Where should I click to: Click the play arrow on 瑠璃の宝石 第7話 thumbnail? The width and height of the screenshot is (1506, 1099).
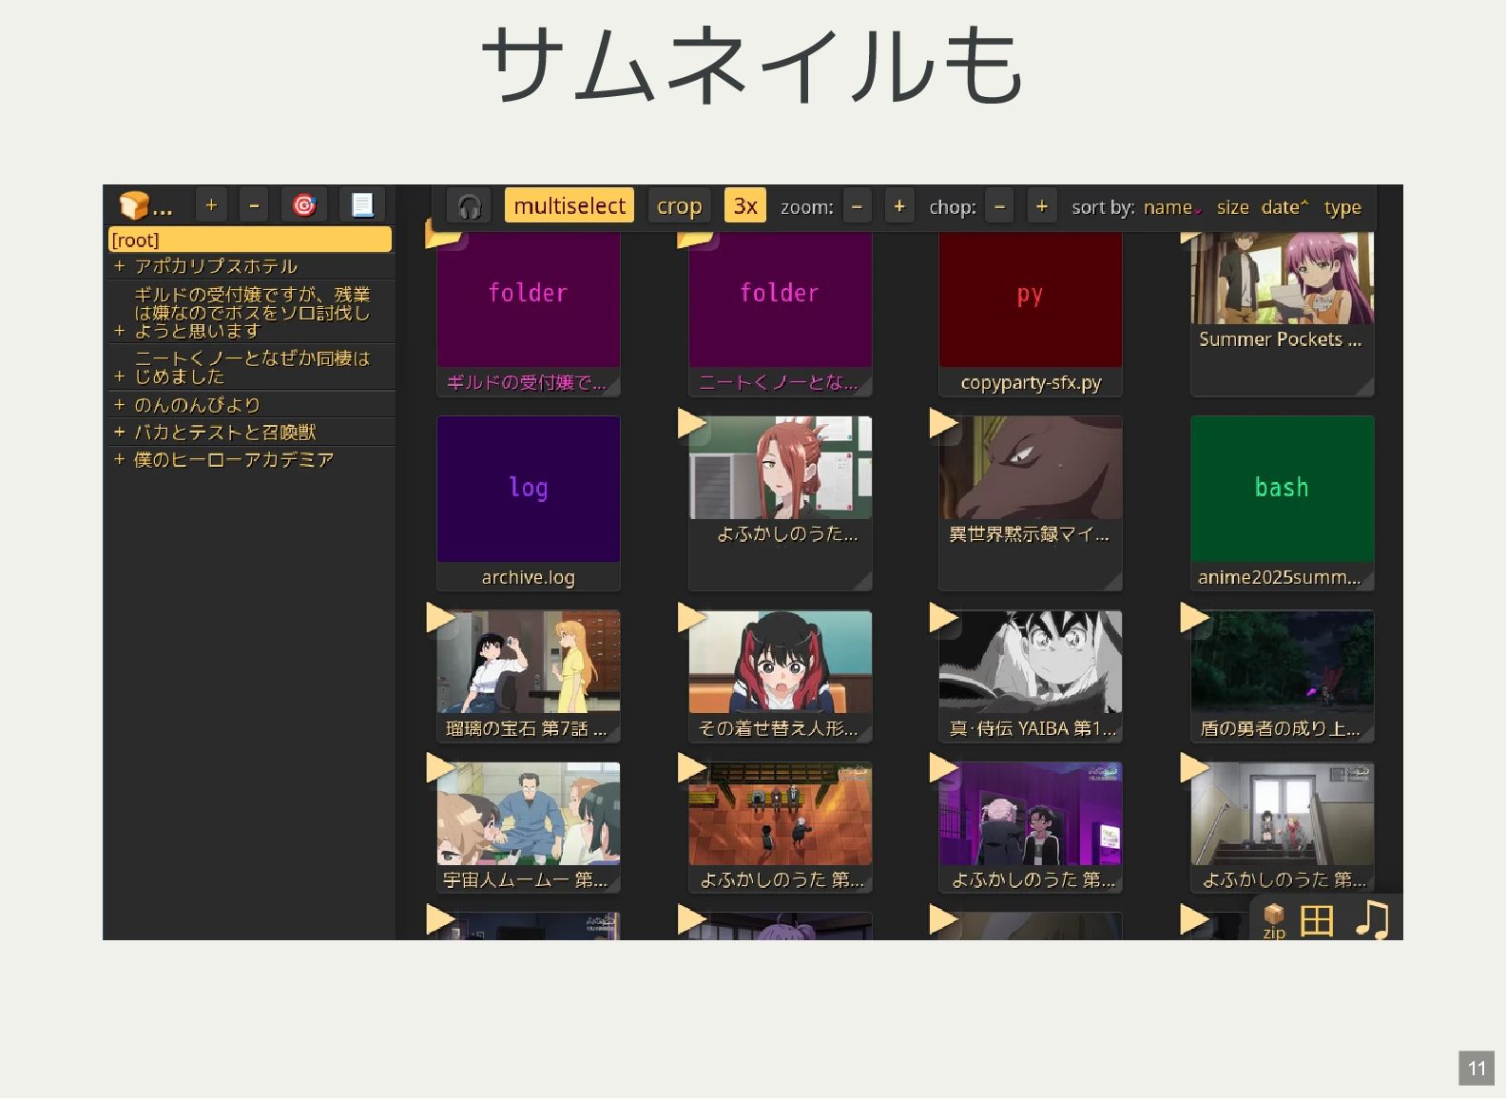click(439, 618)
